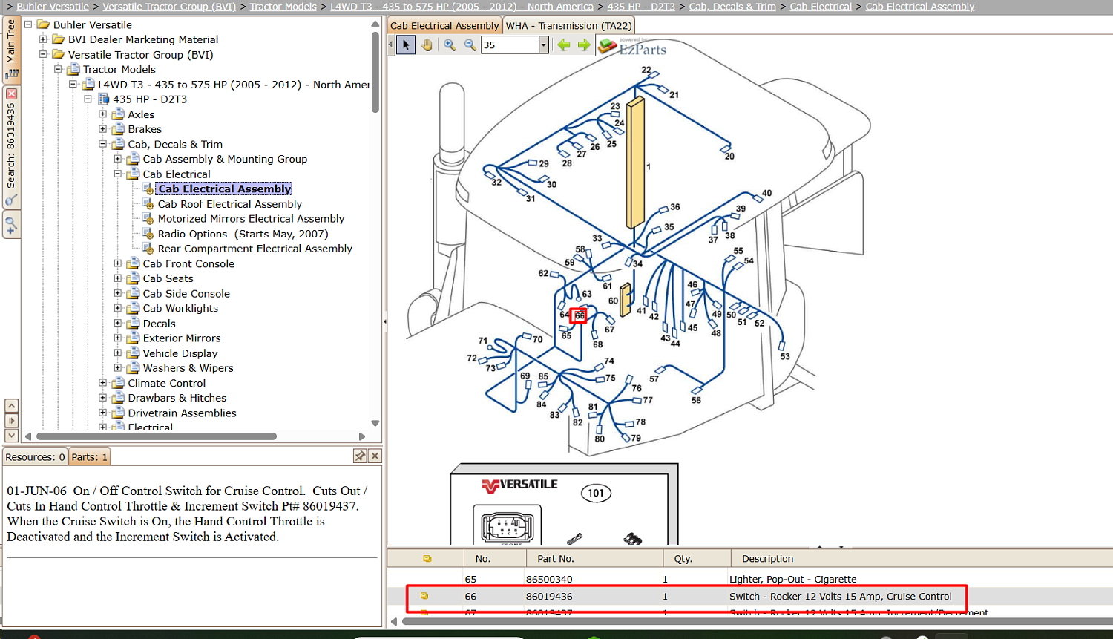The height and width of the screenshot is (639, 1113).
Task: Select Motorized Mirrors Electrical Assembly in tree
Action: [251, 219]
